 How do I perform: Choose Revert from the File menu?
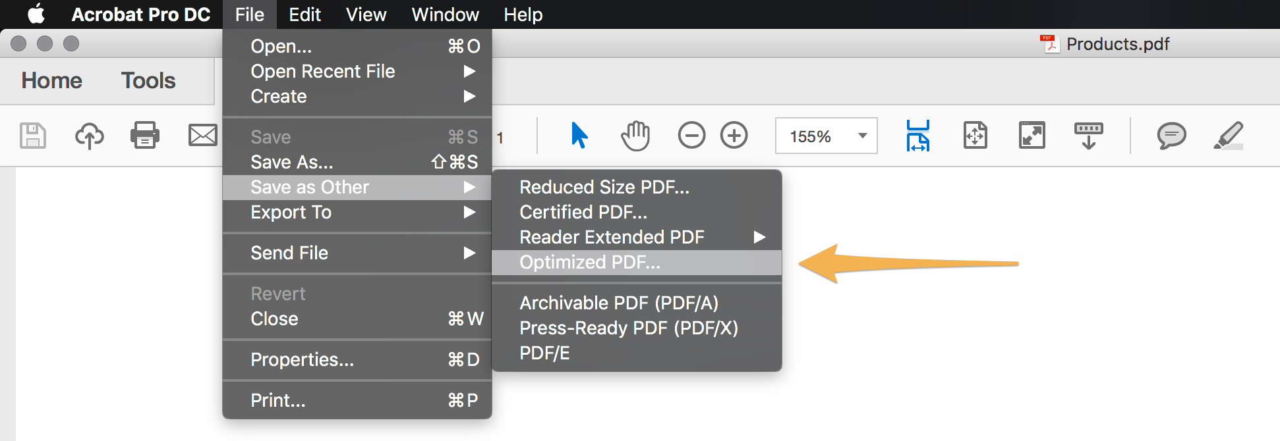coord(357,294)
